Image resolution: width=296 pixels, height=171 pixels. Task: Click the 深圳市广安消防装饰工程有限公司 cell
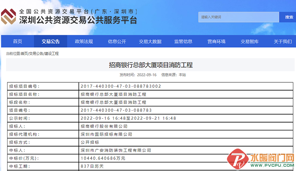[x=186, y=151]
